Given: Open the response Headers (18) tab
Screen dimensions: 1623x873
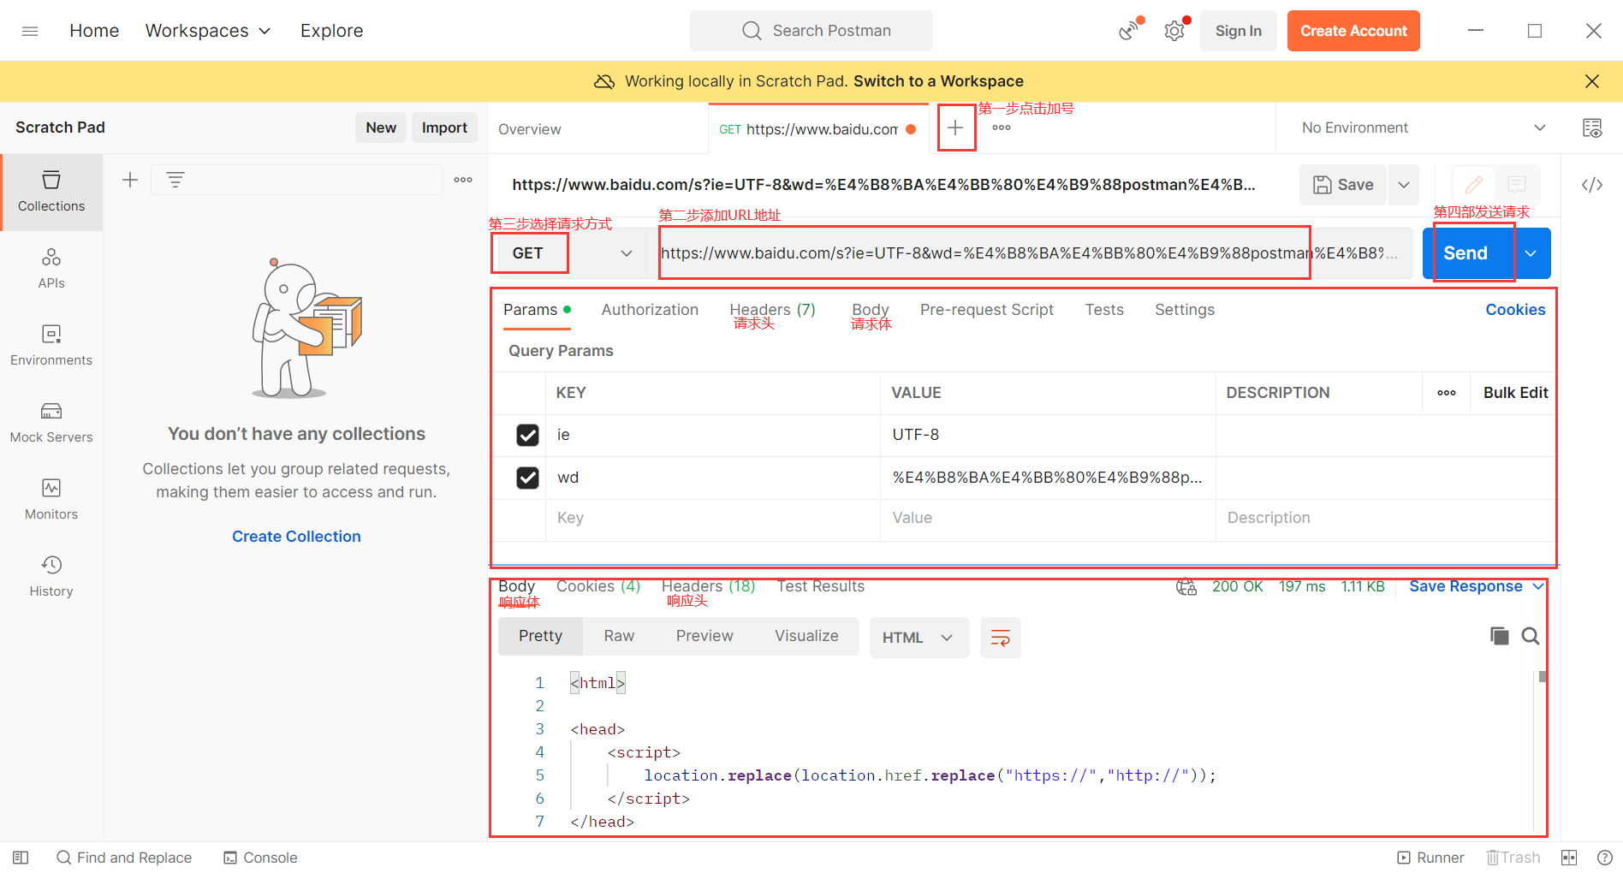Looking at the screenshot, I should [708, 586].
